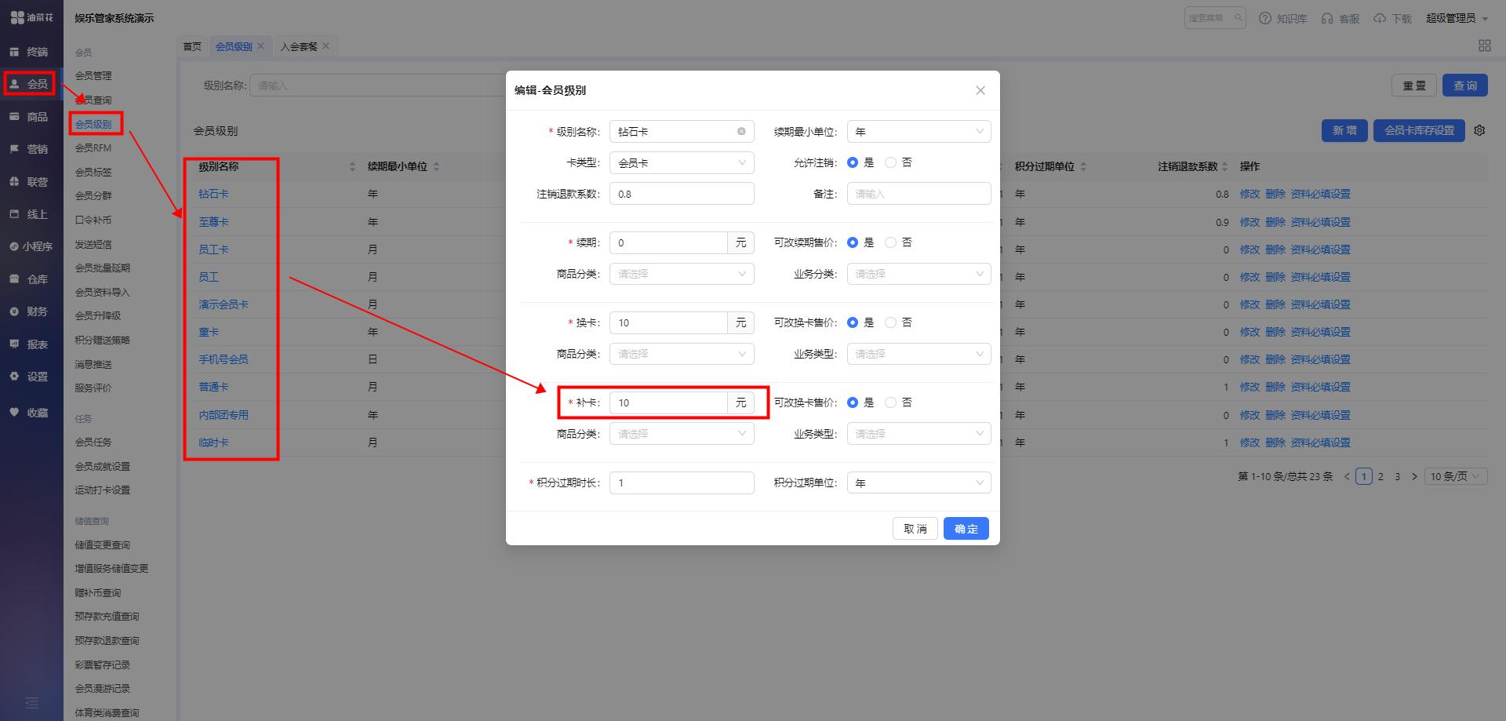Viewport: 1506px width, 721px height.
Task: Open the 续期最小单位 dropdown
Action: pyautogui.click(x=919, y=131)
